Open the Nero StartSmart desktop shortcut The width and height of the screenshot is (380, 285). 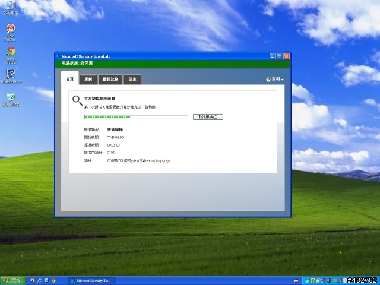click(x=11, y=32)
